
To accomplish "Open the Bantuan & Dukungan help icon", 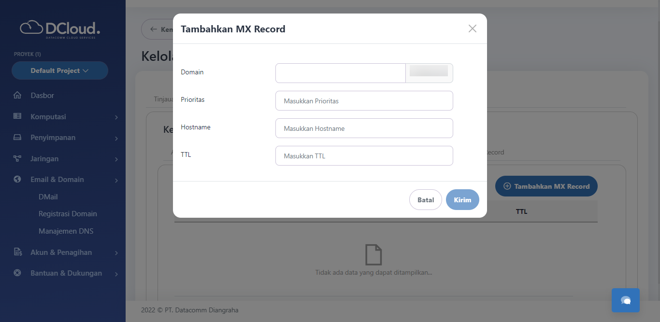I will point(17,273).
